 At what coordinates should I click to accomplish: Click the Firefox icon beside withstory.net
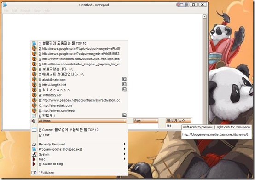pyautogui.click(x=34, y=95)
